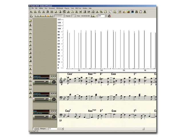Open the MIDI/Audio menu
The width and height of the screenshot is (183, 137).
(60, 8)
